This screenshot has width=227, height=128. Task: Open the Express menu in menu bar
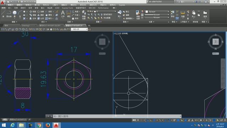point(122,5)
